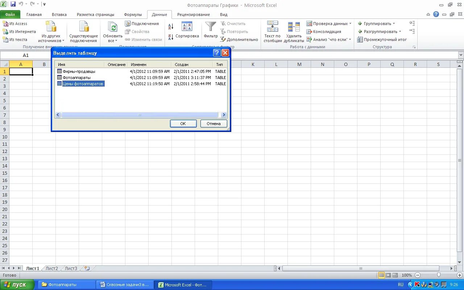
Task: Switch to the View (Вид) tab
Action: point(224,14)
